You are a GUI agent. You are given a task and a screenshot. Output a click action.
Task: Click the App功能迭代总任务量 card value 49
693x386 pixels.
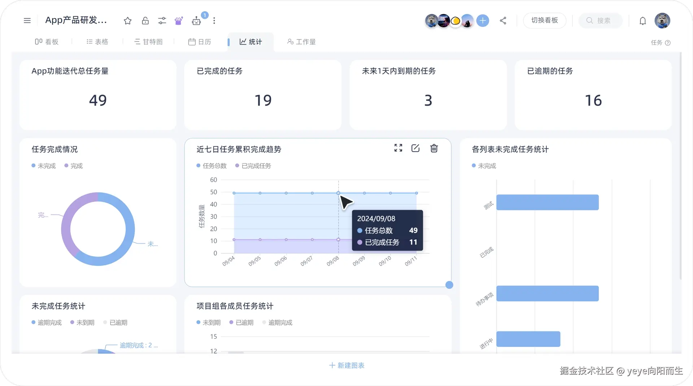pos(98,100)
